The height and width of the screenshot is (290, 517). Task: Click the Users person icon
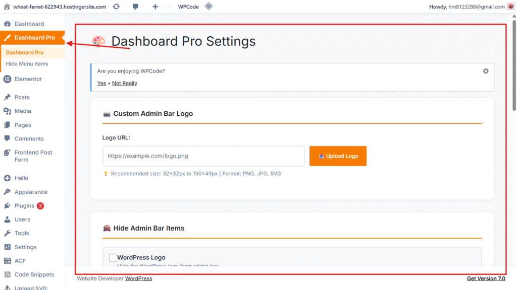click(7, 220)
